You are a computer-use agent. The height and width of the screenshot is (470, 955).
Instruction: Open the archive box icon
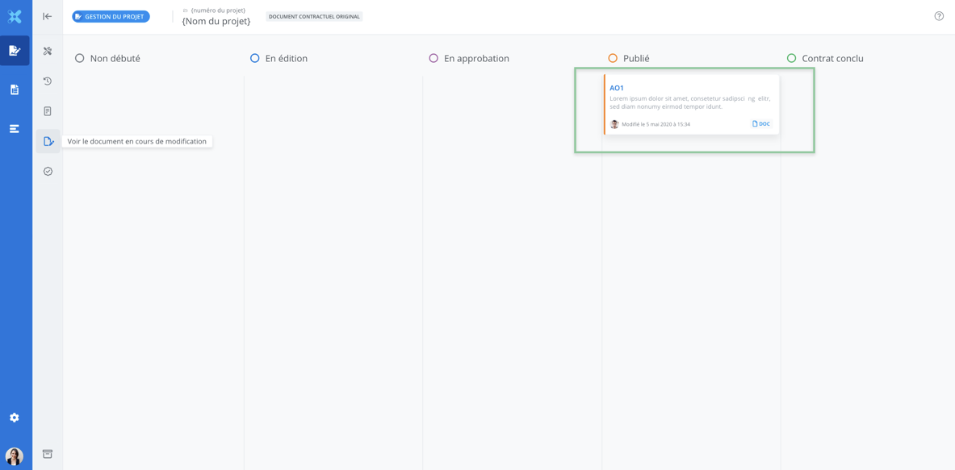(x=48, y=454)
